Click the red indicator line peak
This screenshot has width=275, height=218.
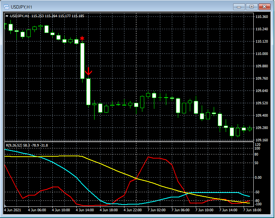tap(148, 157)
